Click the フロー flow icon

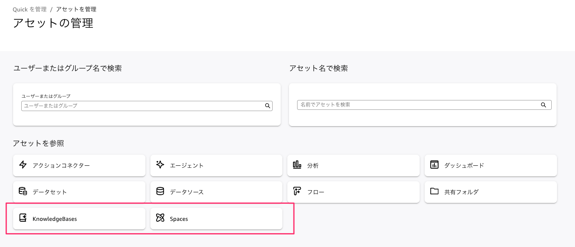[x=297, y=191]
